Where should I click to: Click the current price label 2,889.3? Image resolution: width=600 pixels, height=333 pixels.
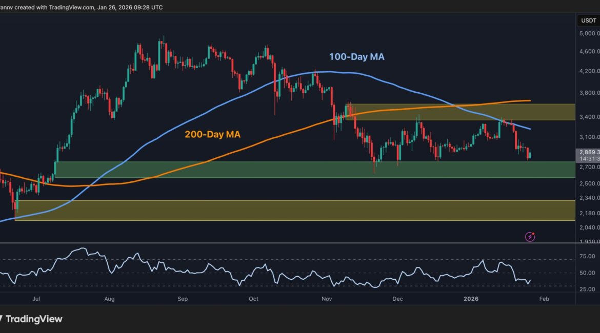pyautogui.click(x=587, y=153)
